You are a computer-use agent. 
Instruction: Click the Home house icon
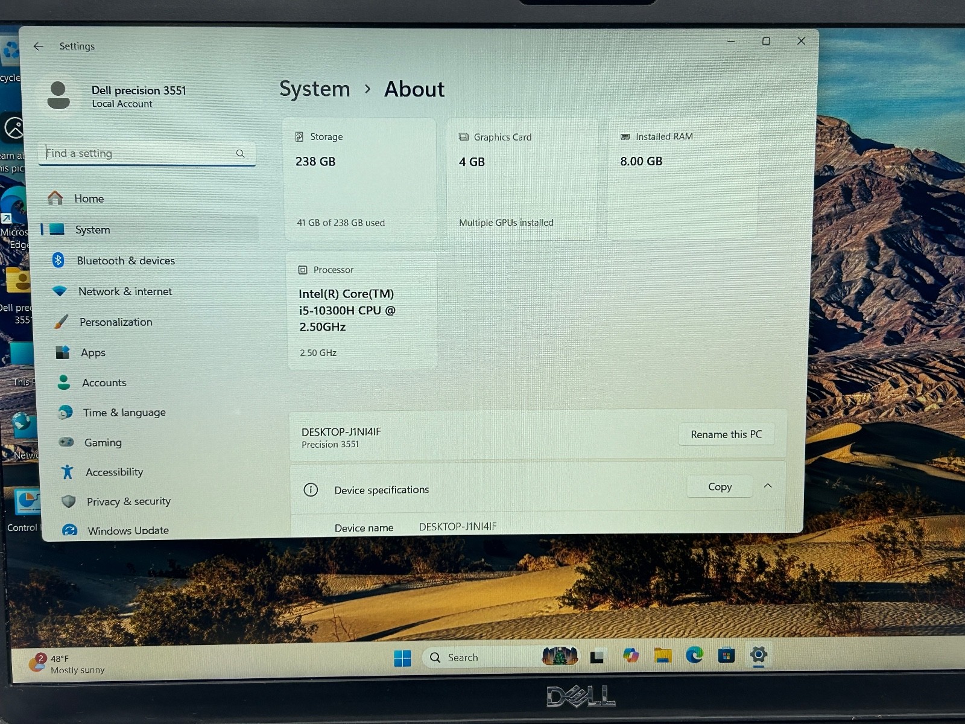point(55,198)
